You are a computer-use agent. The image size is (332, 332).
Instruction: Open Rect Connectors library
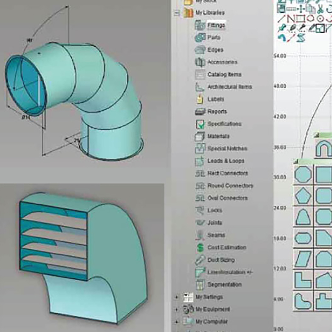(x=221, y=173)
